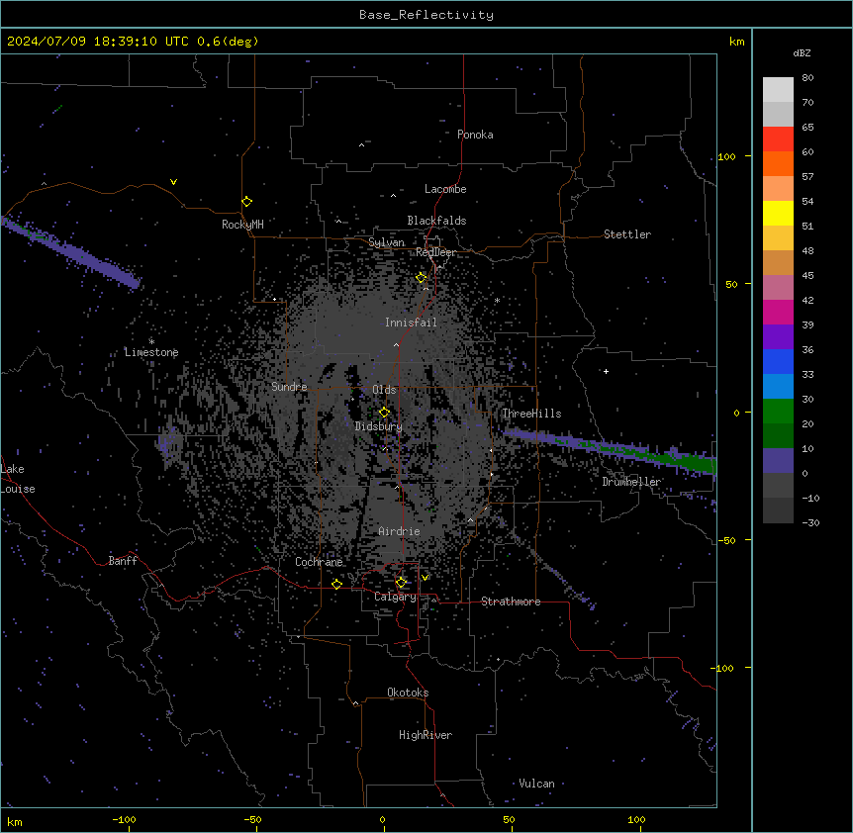Click the Okotoks label
853x833 pixels.
(408, 693)
